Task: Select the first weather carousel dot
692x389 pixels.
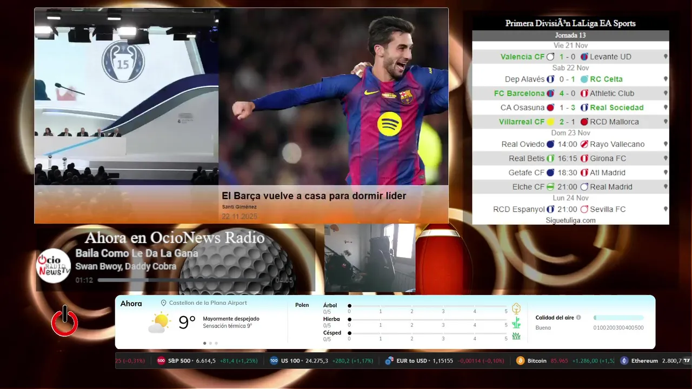Action: point(204,343)
